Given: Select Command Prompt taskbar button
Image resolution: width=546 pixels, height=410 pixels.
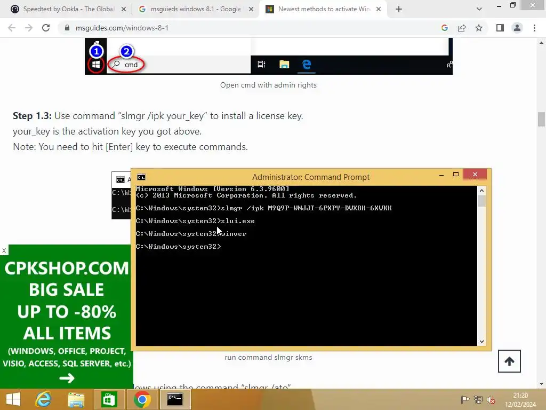Looking at the screenshot, I should point(175,399).
